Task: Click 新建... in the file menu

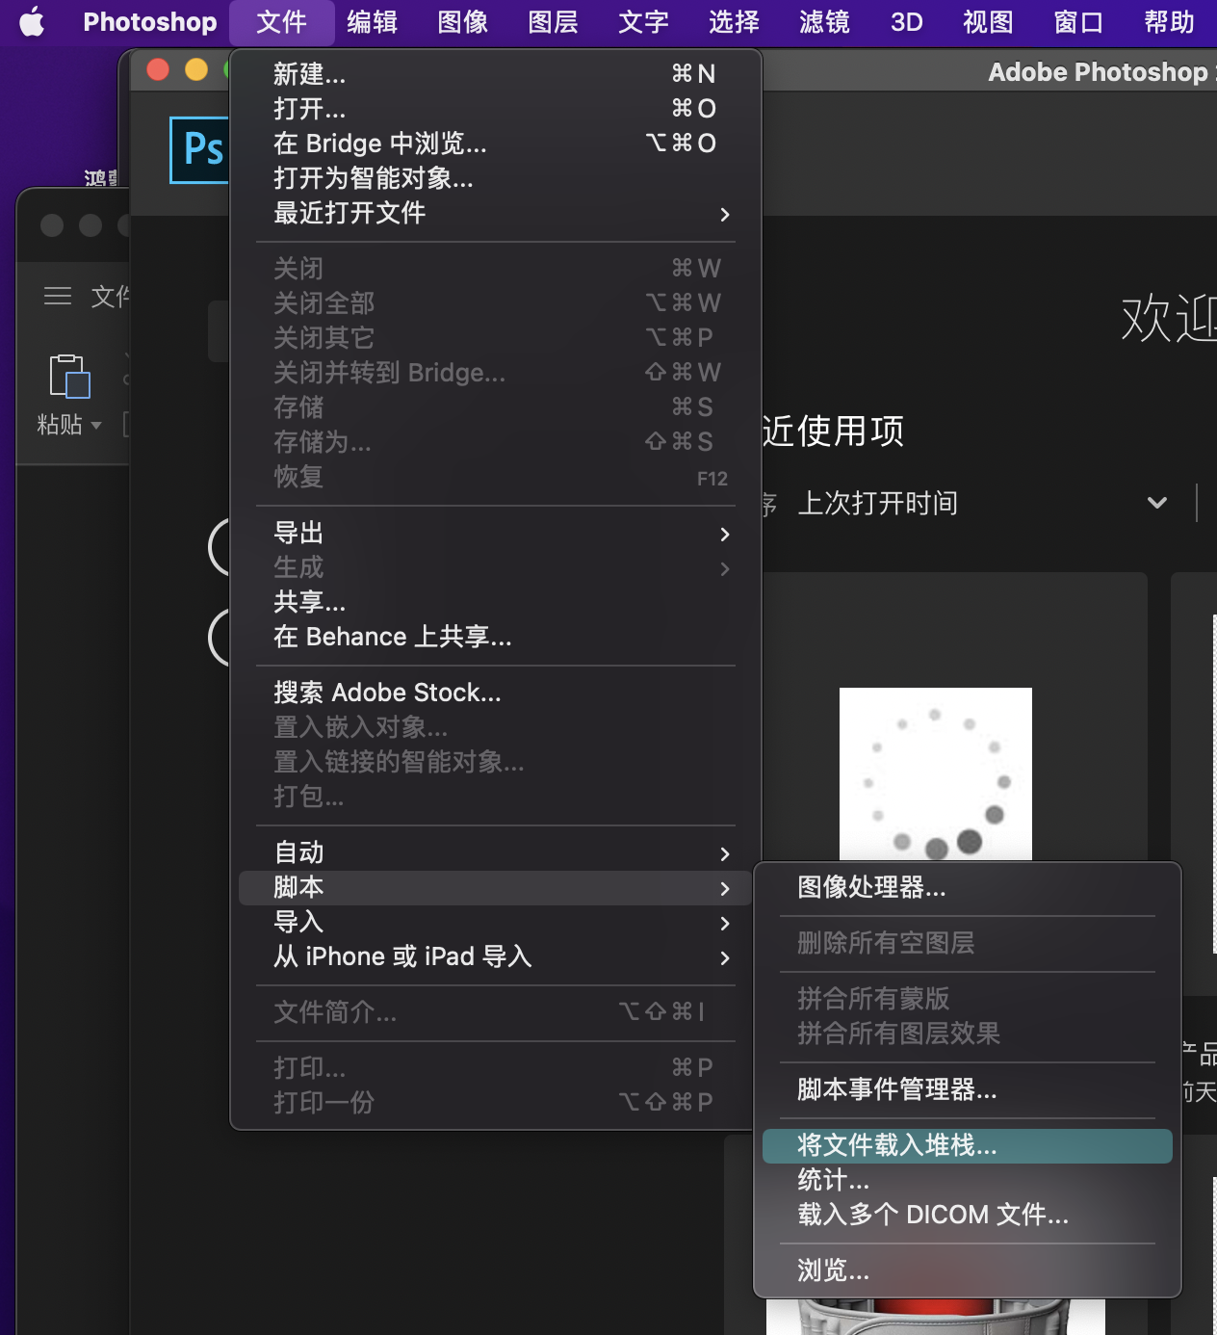Action: (309, 74)
